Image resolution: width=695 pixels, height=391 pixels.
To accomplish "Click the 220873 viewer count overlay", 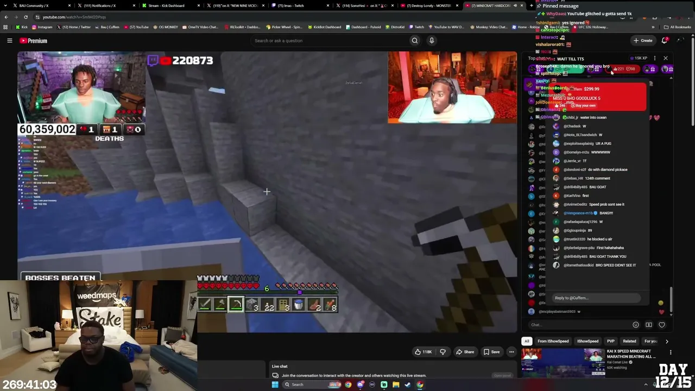I will pos(193,60).
